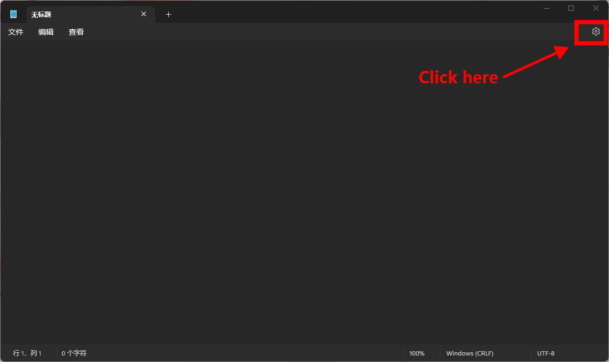This screenshot has width=609, height=362.
Task: Close the 无标题 tab
Action: tap(143, 14)
